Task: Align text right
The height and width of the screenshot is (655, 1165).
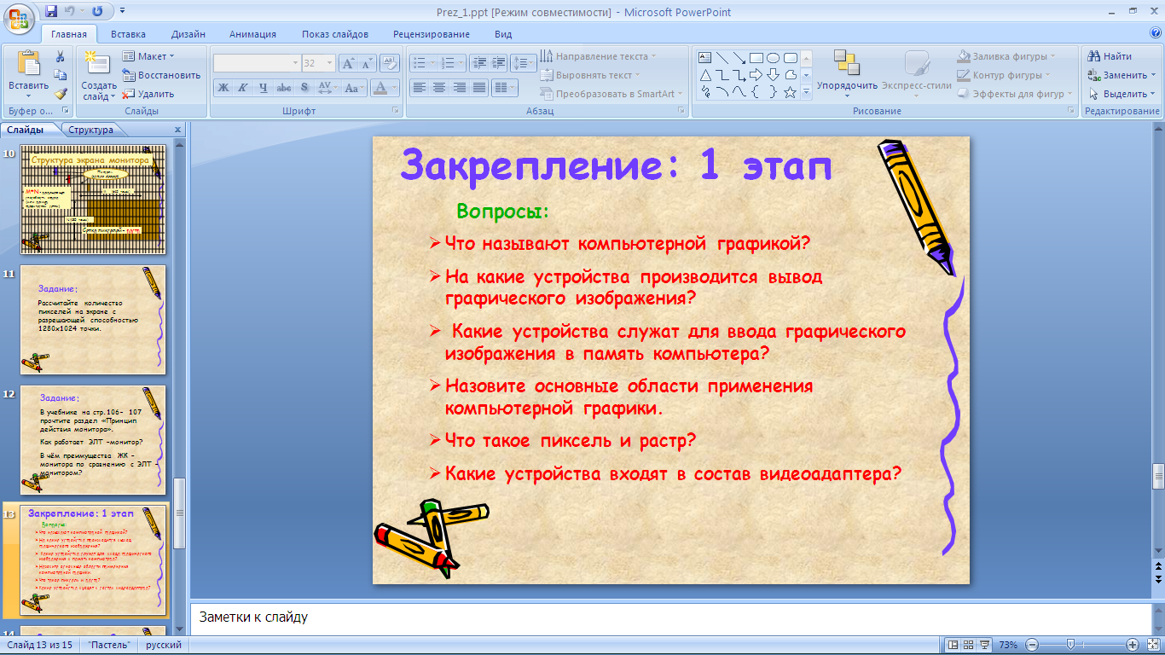Action: coord(460,87)
